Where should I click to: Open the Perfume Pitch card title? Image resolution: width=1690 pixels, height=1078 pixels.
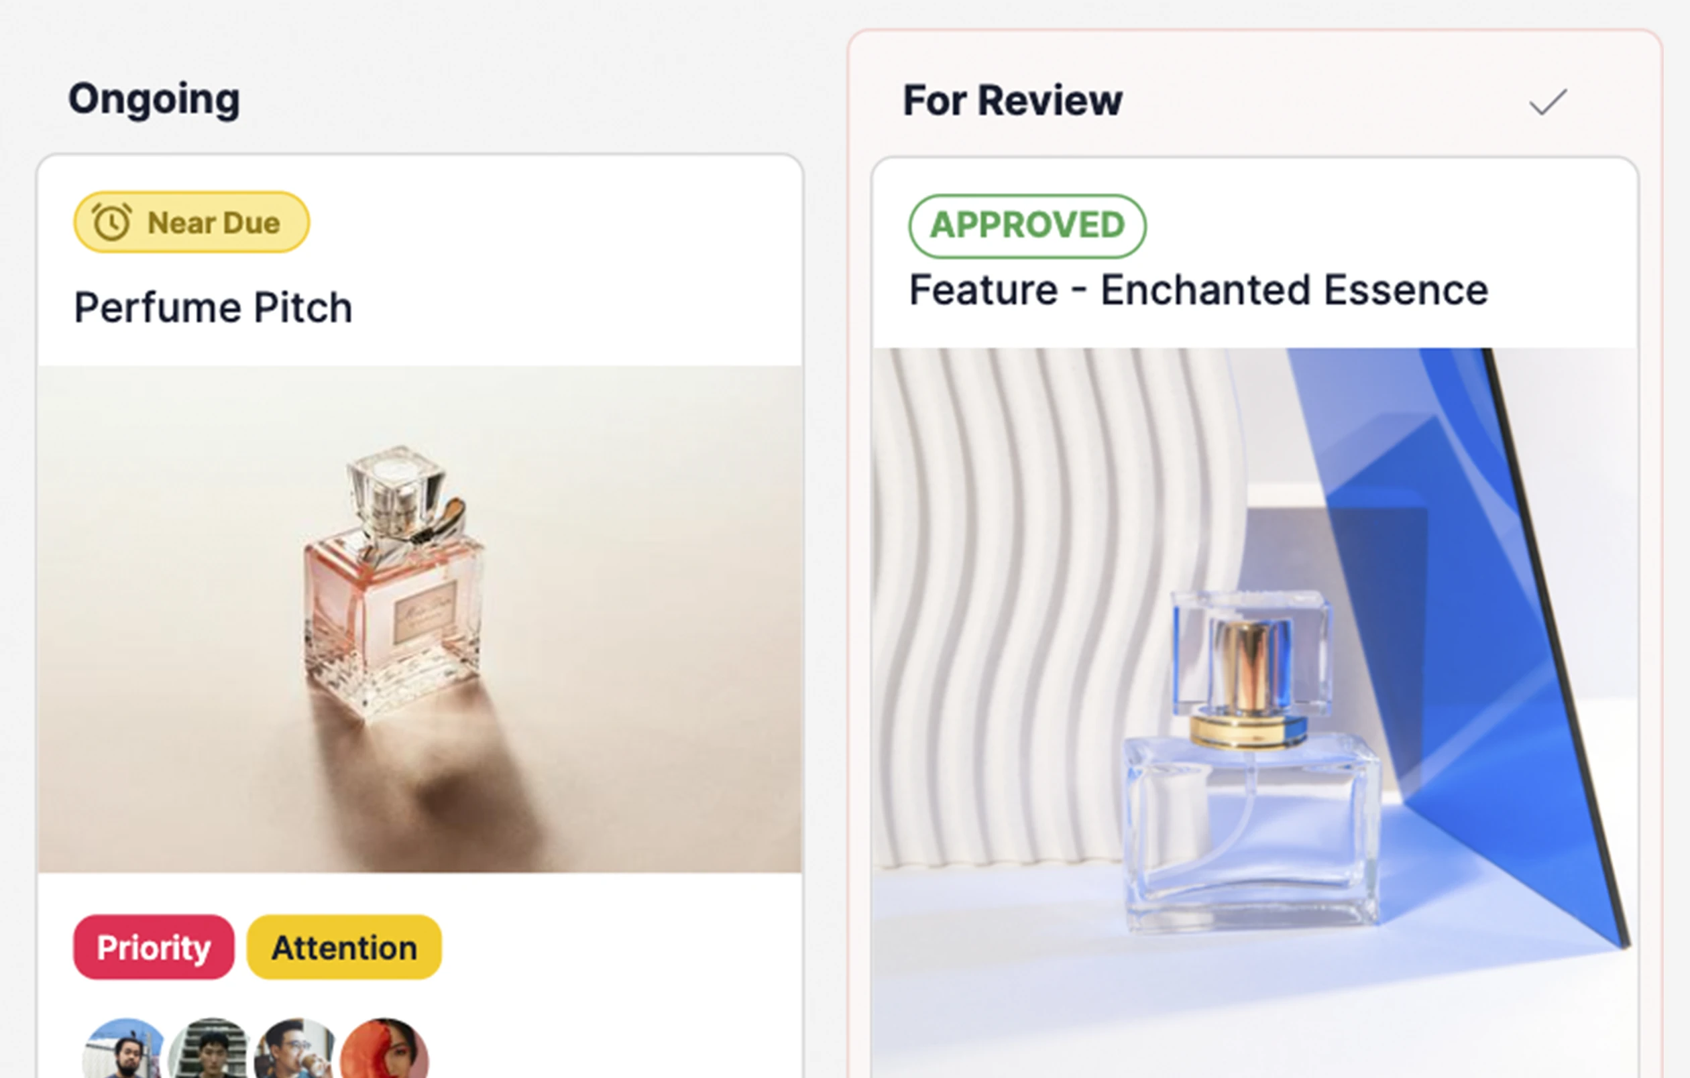pos(213,308)
